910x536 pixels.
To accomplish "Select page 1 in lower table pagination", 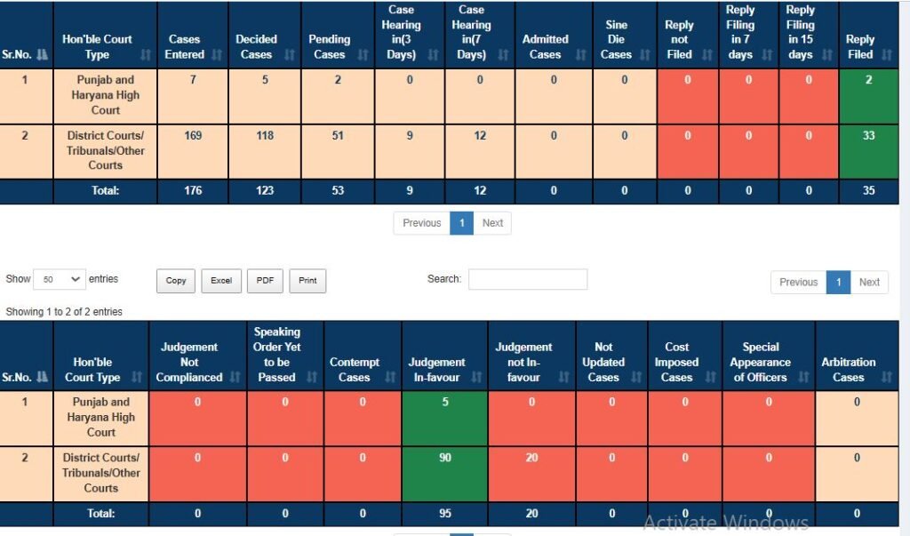I will 838,282.
